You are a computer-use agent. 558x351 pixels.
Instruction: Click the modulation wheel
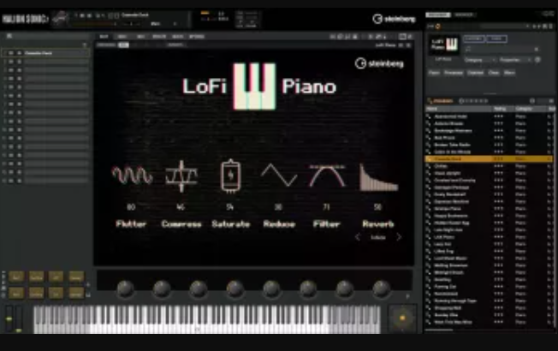pos(19,318)
